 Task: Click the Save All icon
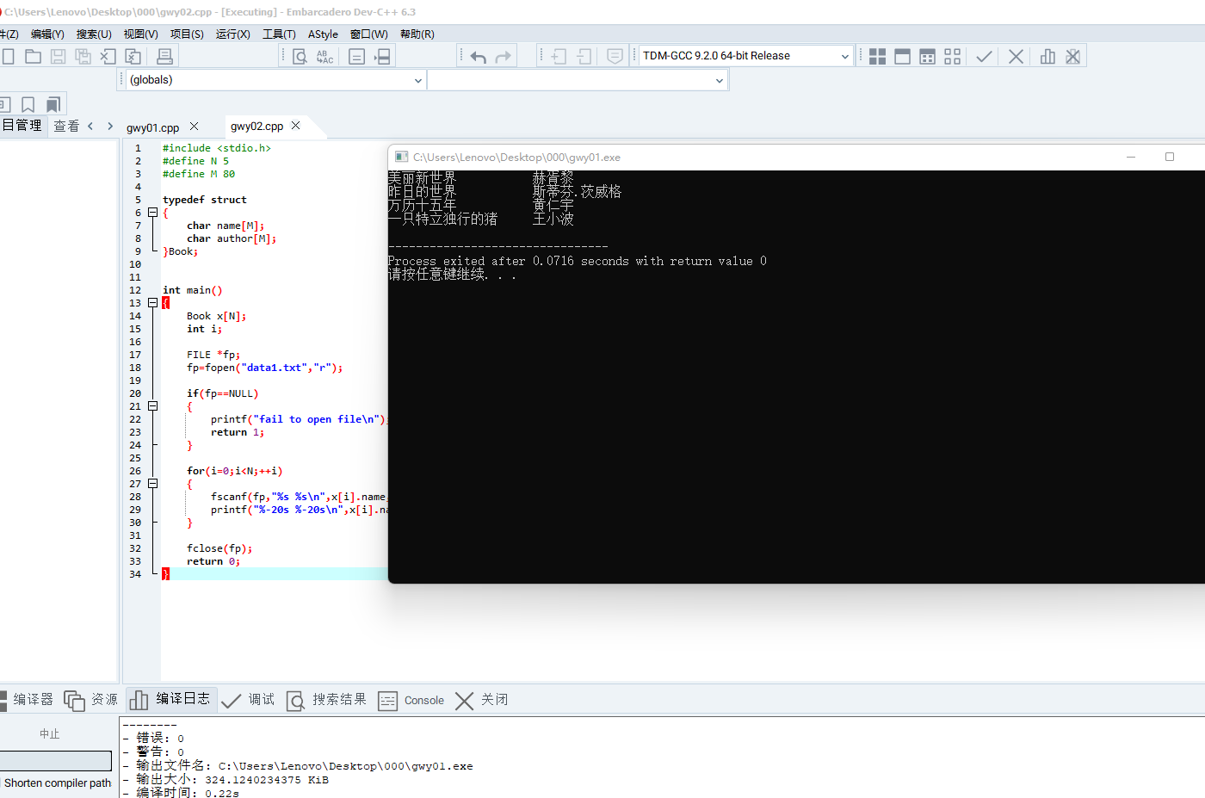coord(83,56)
